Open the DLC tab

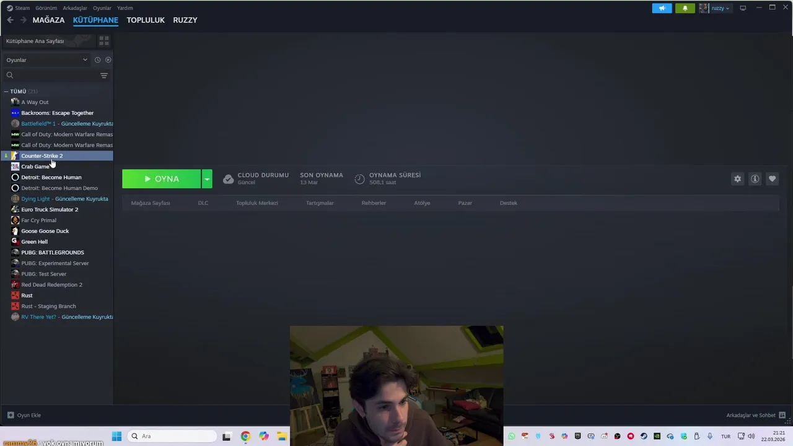[203, 203]
